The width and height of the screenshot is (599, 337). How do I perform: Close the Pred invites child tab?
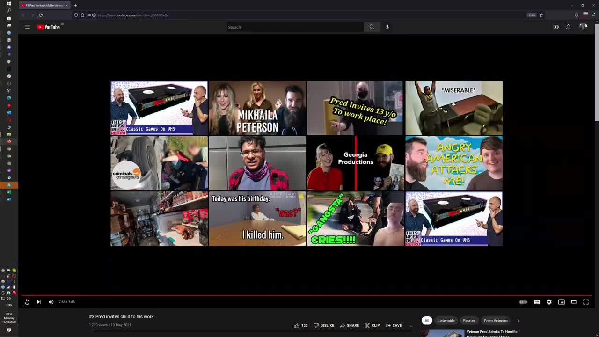tap(66, 5)
